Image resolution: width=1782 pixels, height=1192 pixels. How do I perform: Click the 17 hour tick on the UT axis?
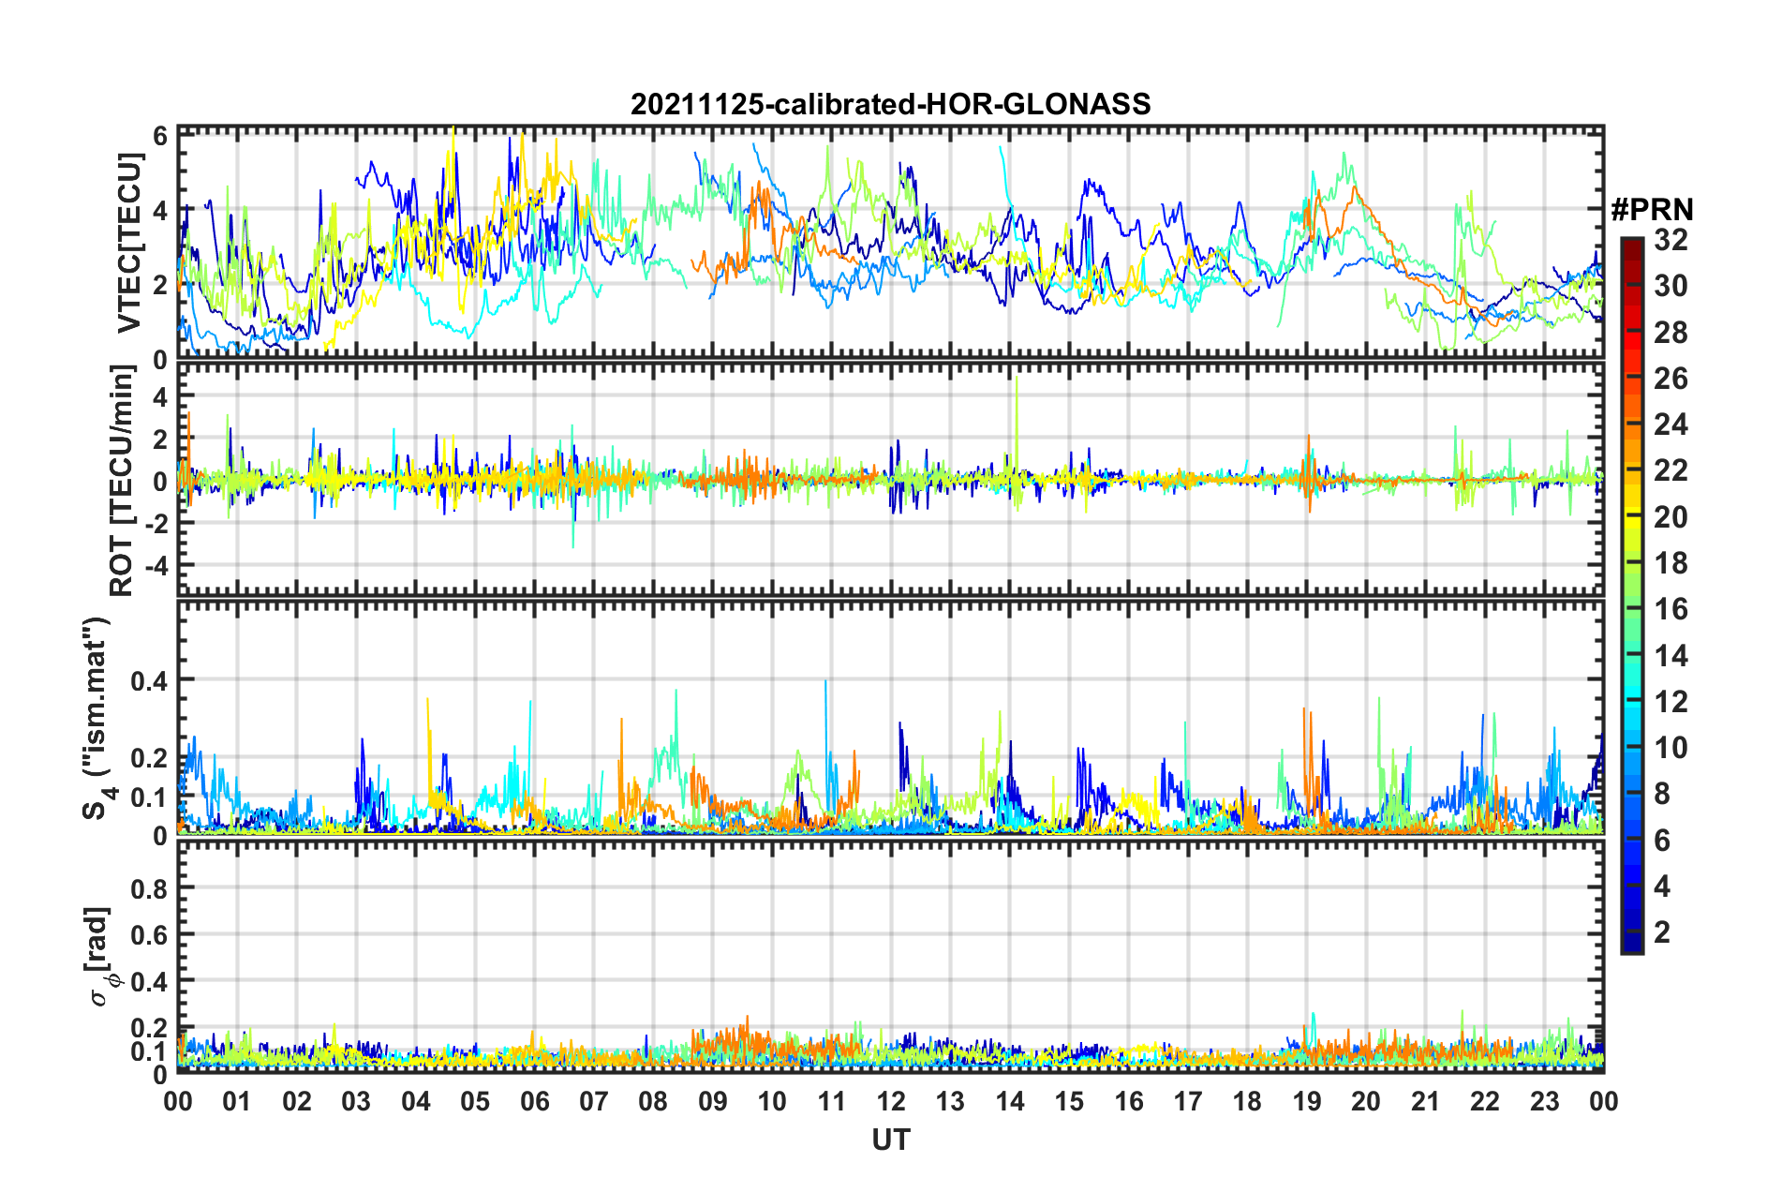[x=1188, y=1101]
